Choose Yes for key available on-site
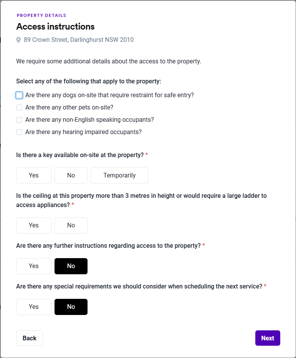 34,176
